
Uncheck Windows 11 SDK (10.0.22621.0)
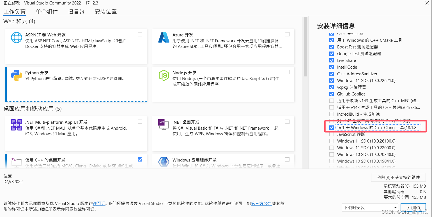pyautogui.click(x=332, y=81)
